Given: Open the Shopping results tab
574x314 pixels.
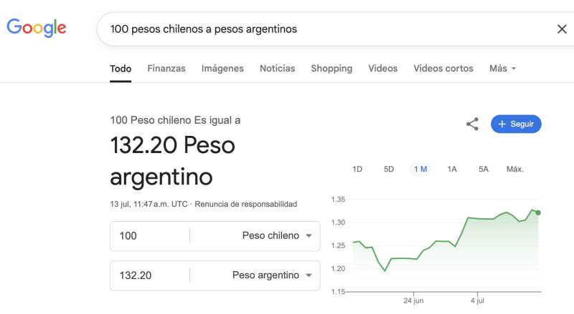Looking at the screenshot, I should [331, 69].
